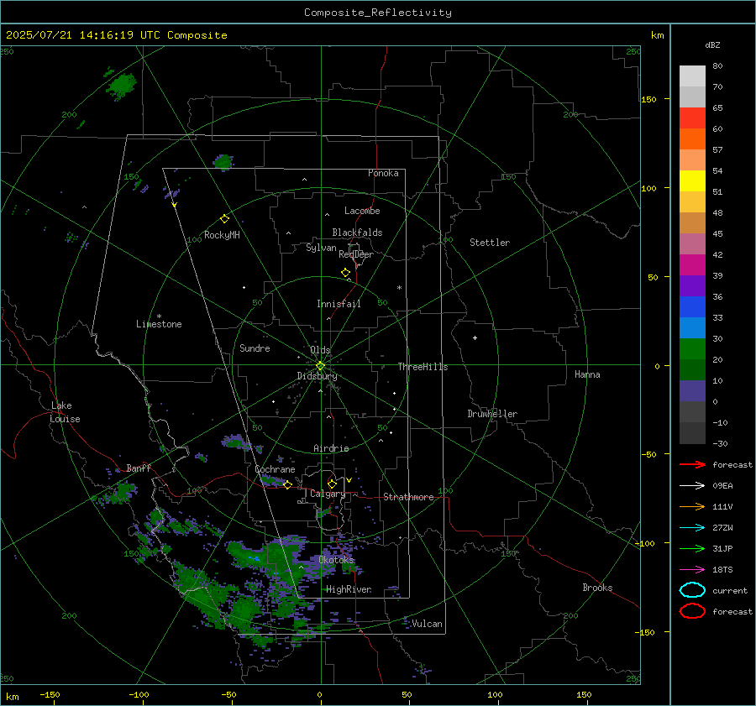756x706 pixels.
Task: Click the Banff label
Action: click(x=139, y=468)
